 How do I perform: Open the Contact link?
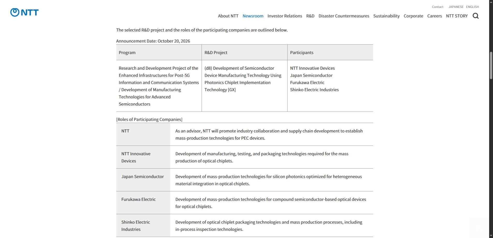pos(438,7)
